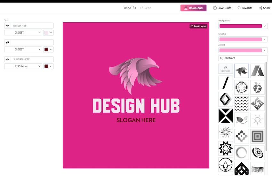Viewport: 272px width, 183px height.
Task: Expand the Background color dropdown arrow
Action: coord(265,26)
